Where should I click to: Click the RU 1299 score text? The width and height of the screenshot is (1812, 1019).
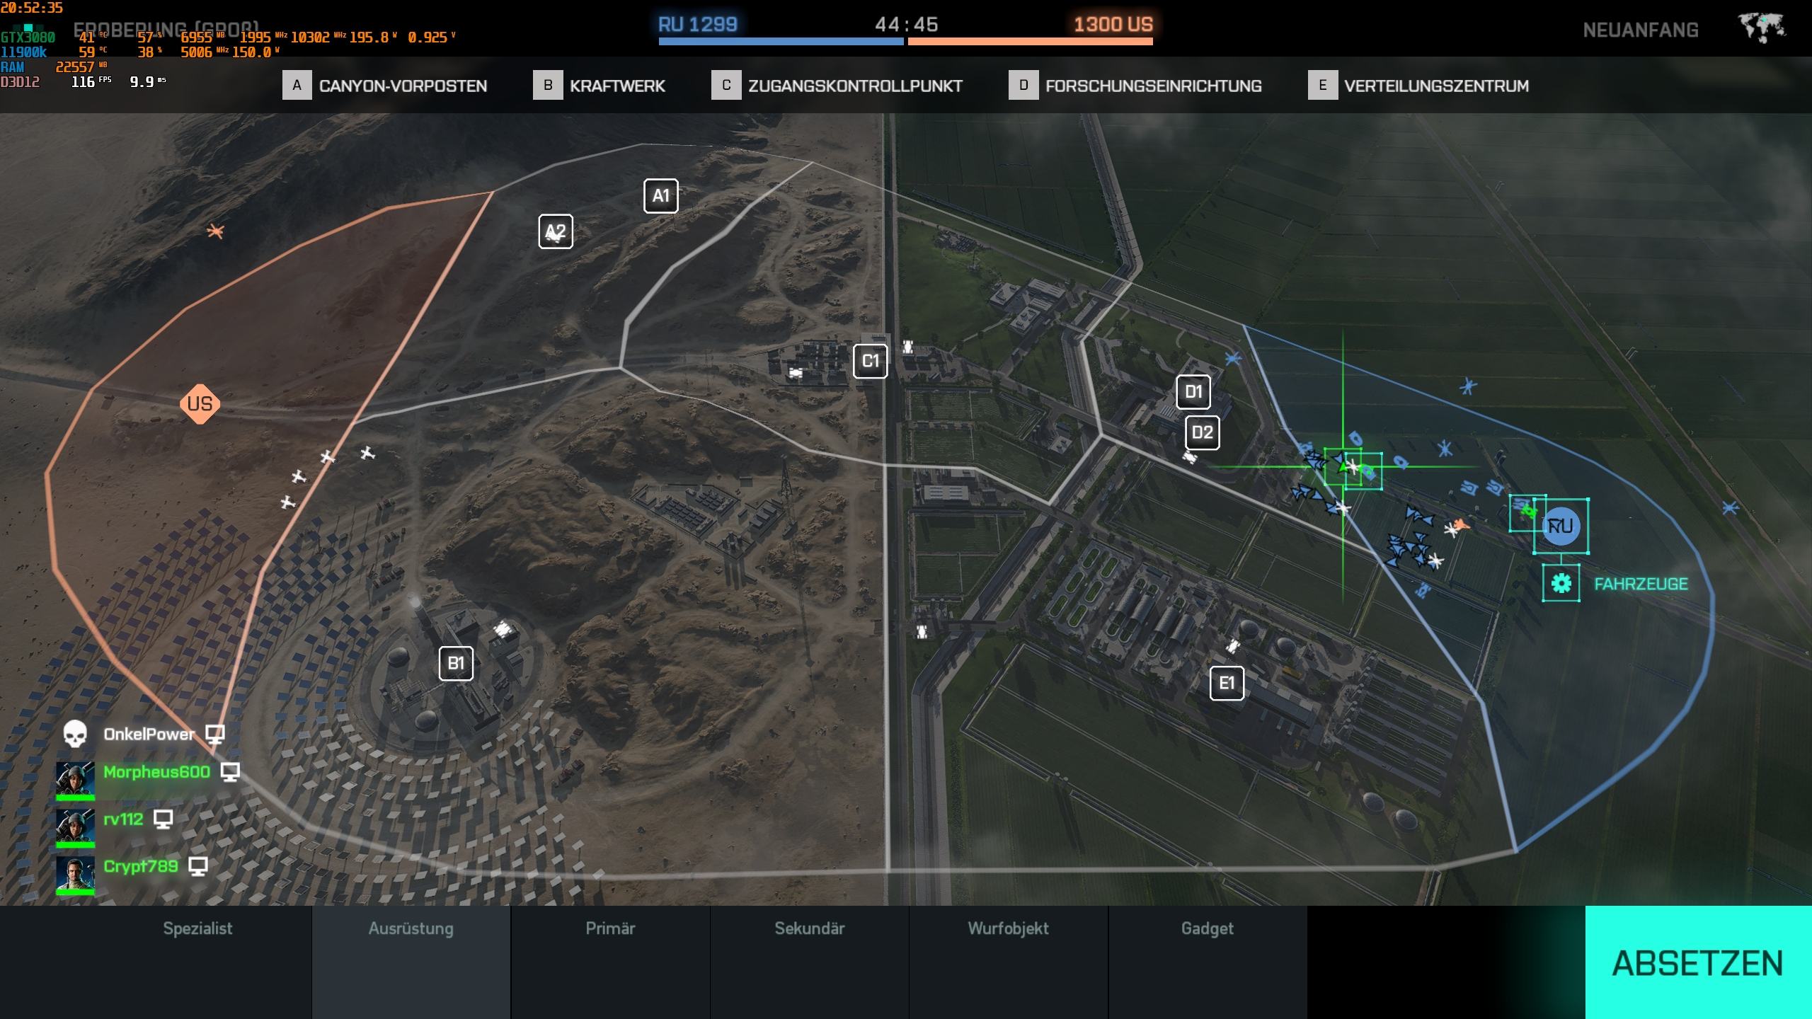tap(698, 25)
